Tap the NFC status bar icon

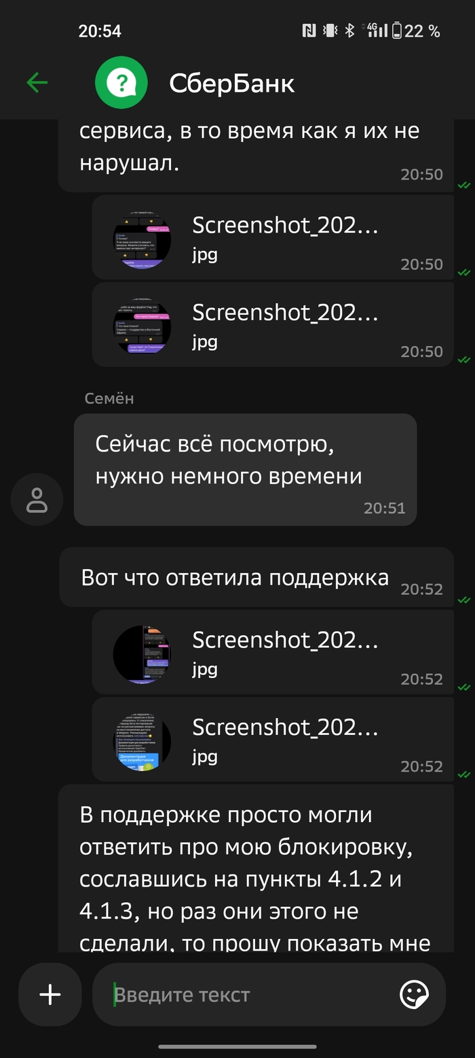click(x=309, y=31)
